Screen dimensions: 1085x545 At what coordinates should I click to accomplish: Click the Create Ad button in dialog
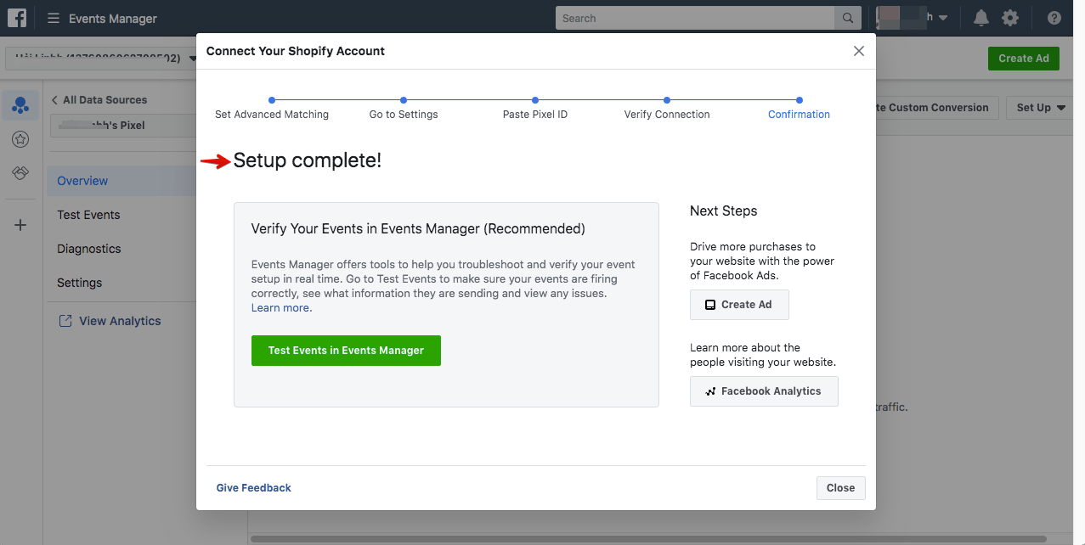coord(739,305)
